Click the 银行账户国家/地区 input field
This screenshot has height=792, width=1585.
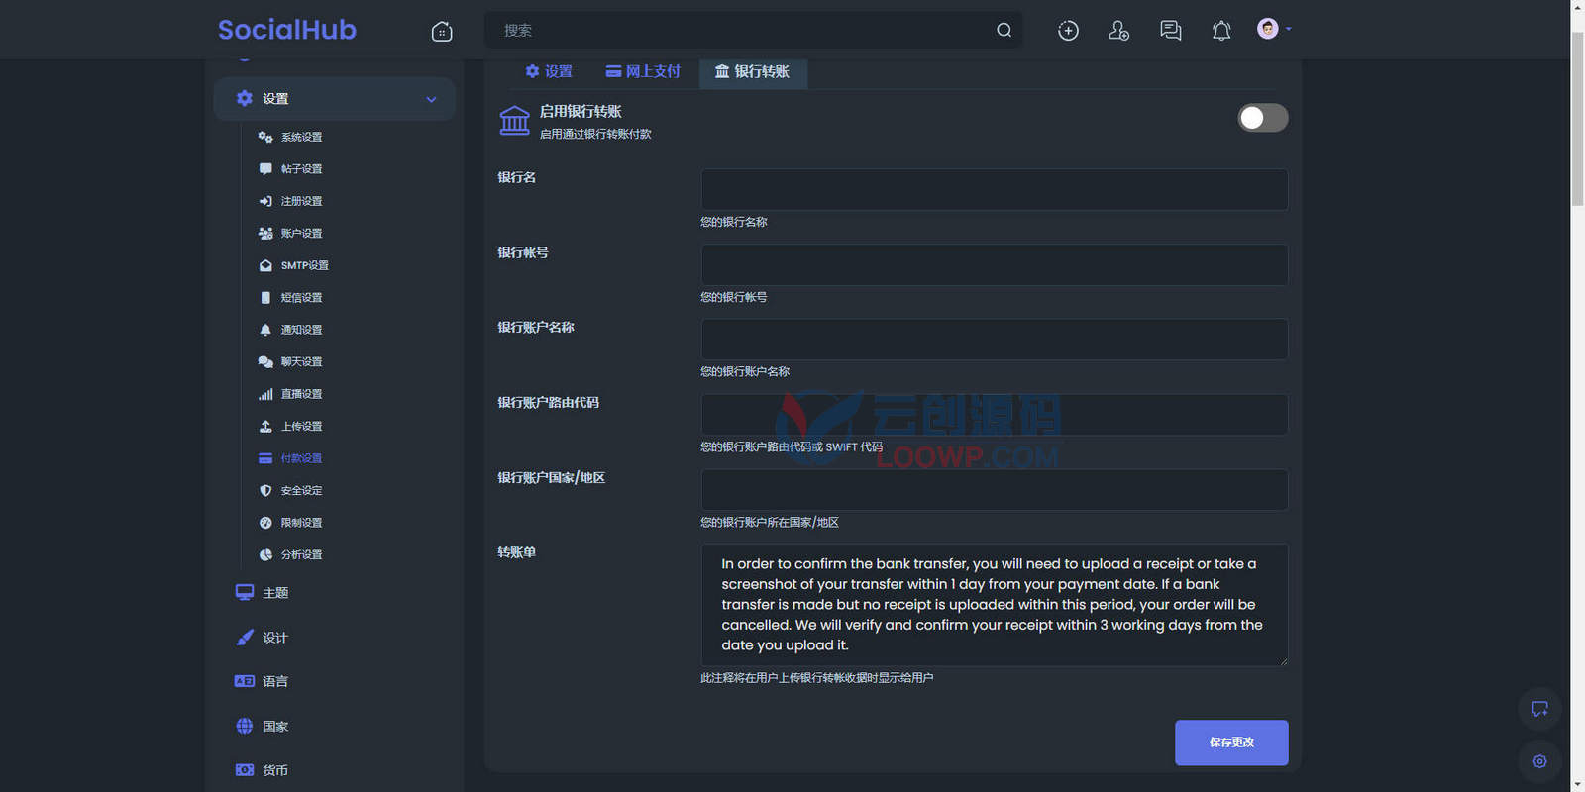click(x=995, y=489)
